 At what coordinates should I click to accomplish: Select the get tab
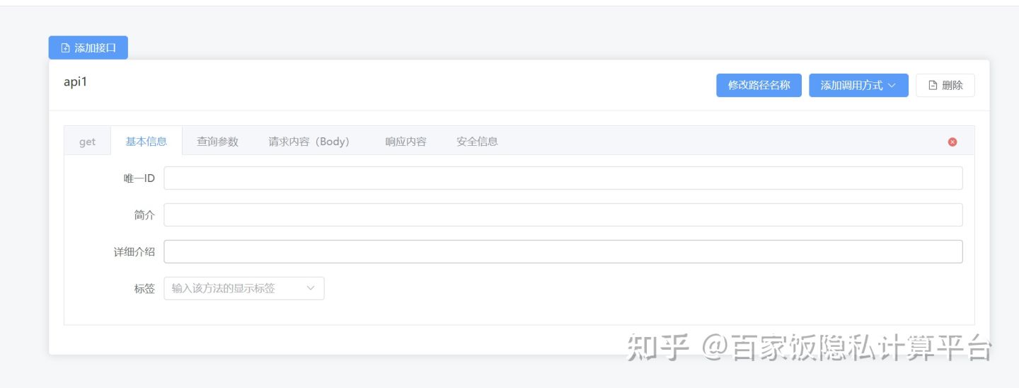click(88, 142)
